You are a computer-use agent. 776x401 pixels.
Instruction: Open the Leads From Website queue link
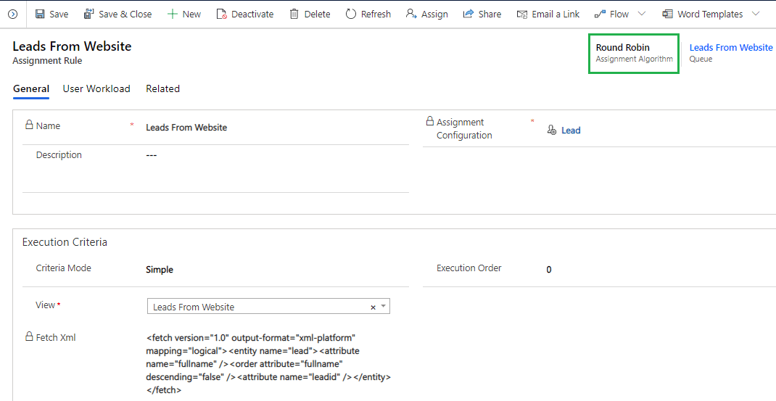[731, 48]
